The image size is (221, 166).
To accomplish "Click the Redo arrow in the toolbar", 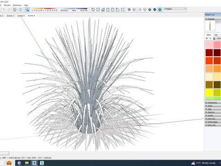I will pyautogui.click(x=9, y=10).
